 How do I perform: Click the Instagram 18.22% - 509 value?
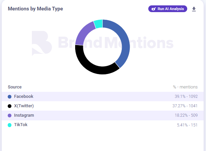click(x=186, y=115)
